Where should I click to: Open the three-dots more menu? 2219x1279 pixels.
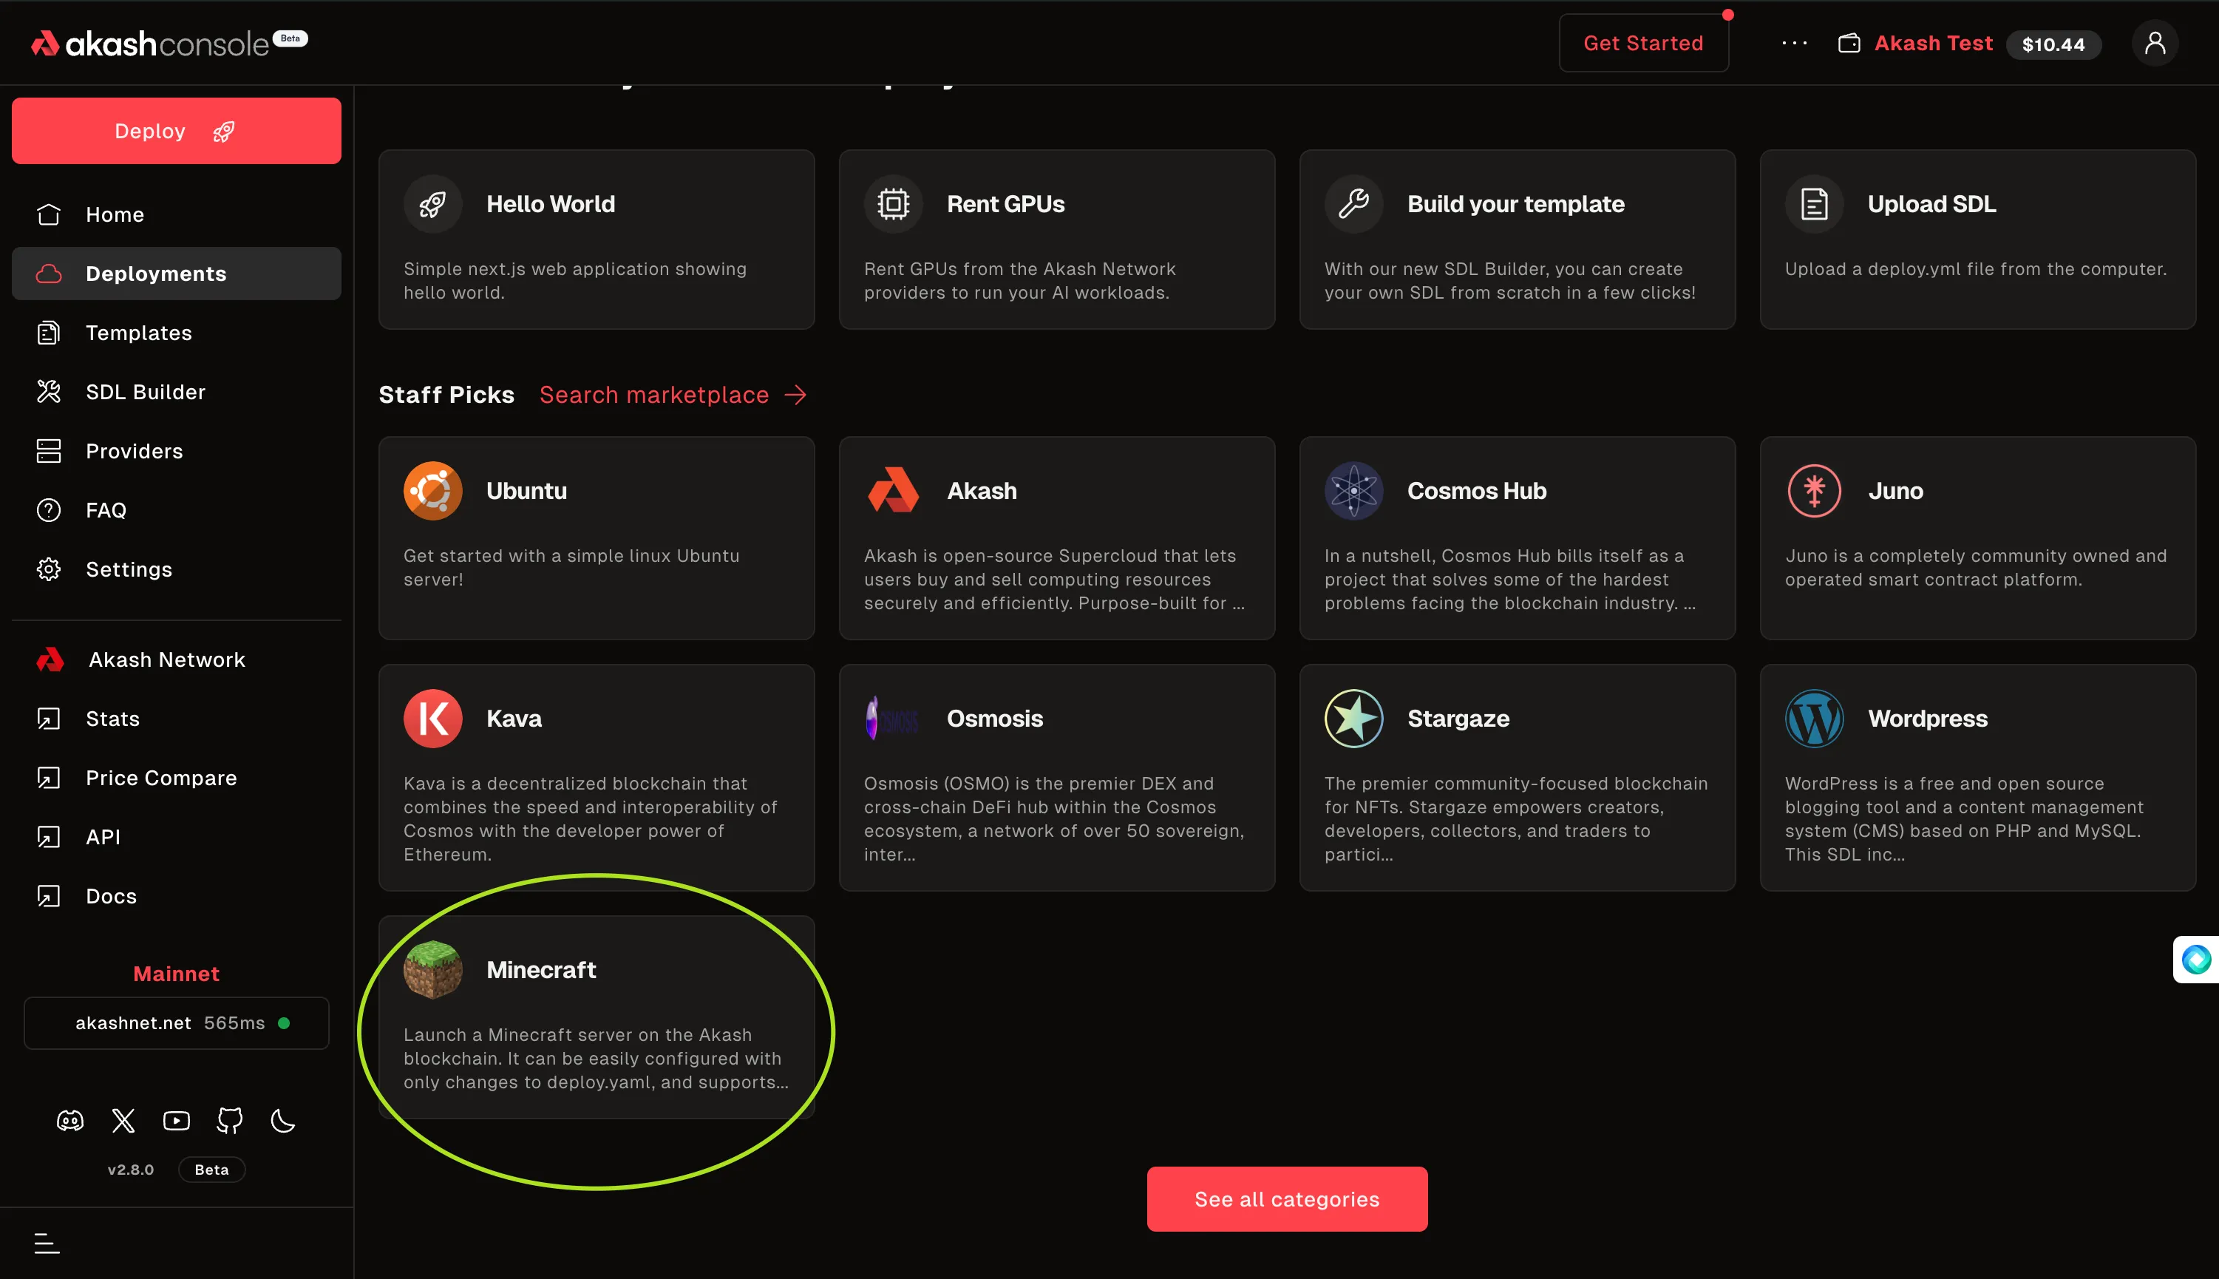point(1794,43)
